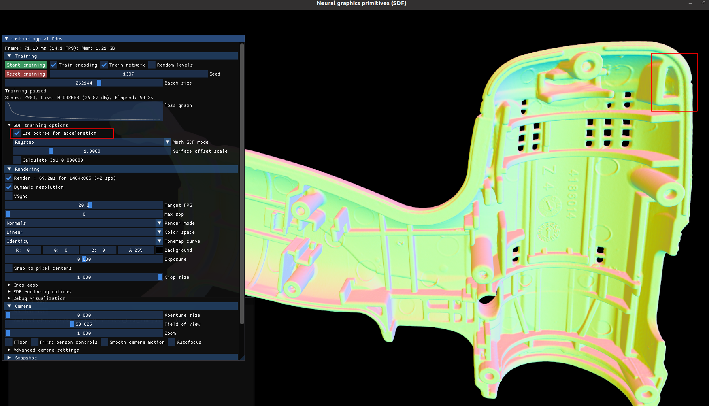This screenshot has width=709, height=406.
Task: Uncheck Use octree for acceleration
Action: click(x=17, y=133)
